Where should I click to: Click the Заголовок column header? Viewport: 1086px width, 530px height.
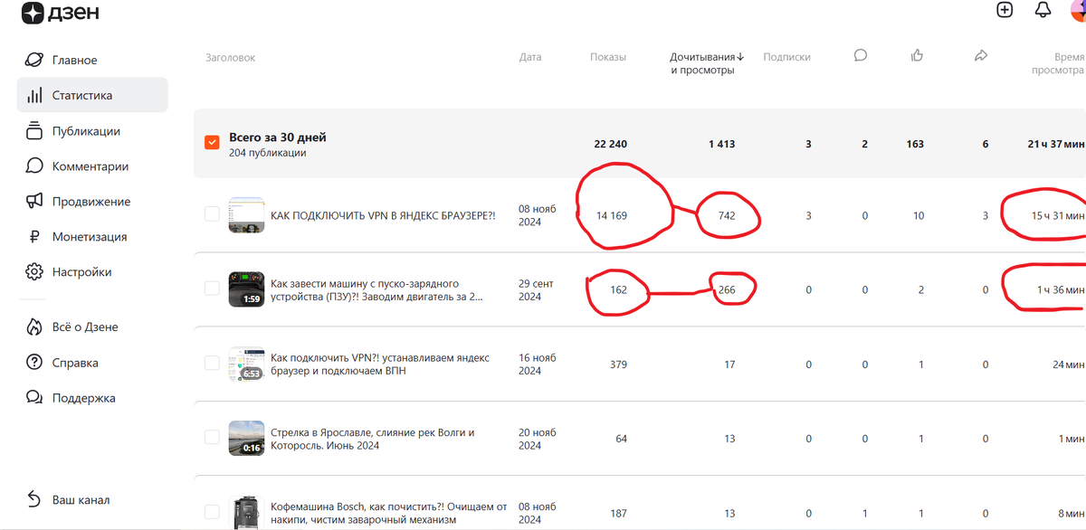click(x=230, y=57)
